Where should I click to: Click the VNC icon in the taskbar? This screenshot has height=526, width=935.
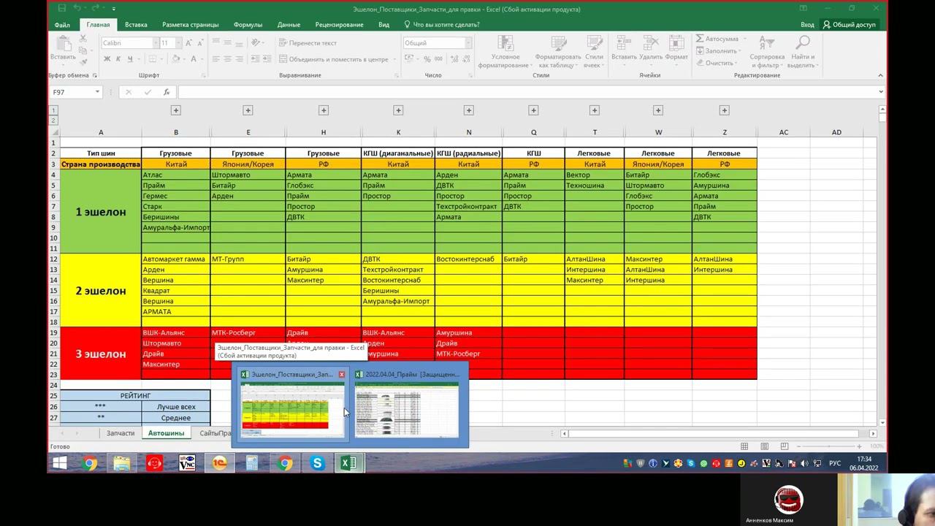(187, 463)
